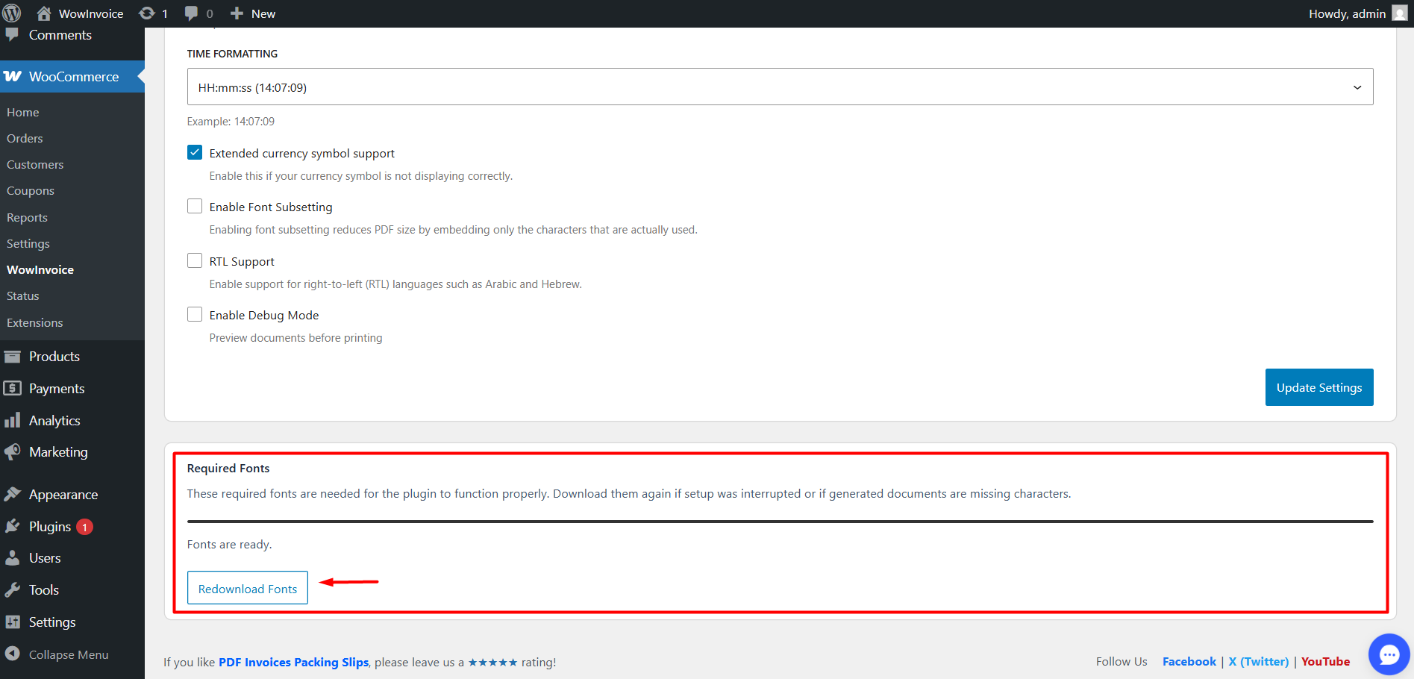
Task: Click the 'Required Fonts' heading
Action: point(228,469)
